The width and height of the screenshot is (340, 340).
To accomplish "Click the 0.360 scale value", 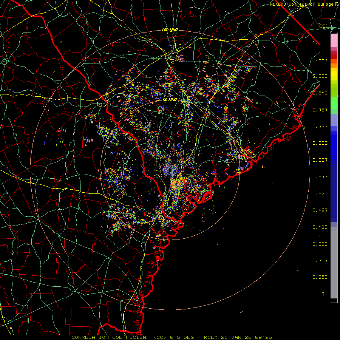I will [320, 244].
